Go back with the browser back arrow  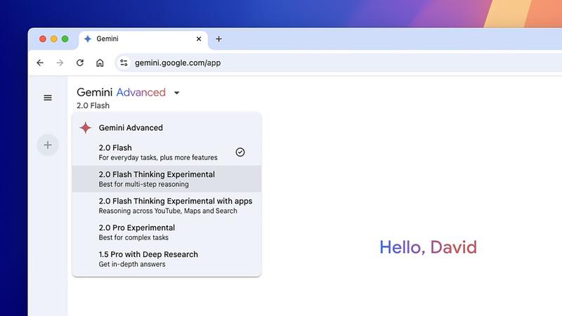[x=40, y=62]
